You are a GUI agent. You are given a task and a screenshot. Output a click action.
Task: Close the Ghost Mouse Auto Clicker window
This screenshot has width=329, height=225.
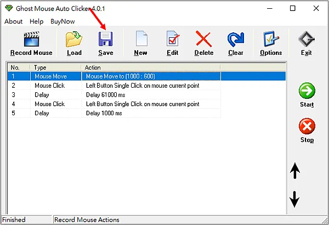pyautogui.click(x=316, y=8)
